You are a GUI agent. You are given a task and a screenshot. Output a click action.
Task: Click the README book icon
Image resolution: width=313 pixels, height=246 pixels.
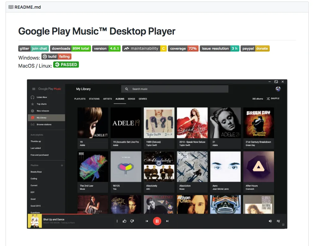tap(11, 7)
